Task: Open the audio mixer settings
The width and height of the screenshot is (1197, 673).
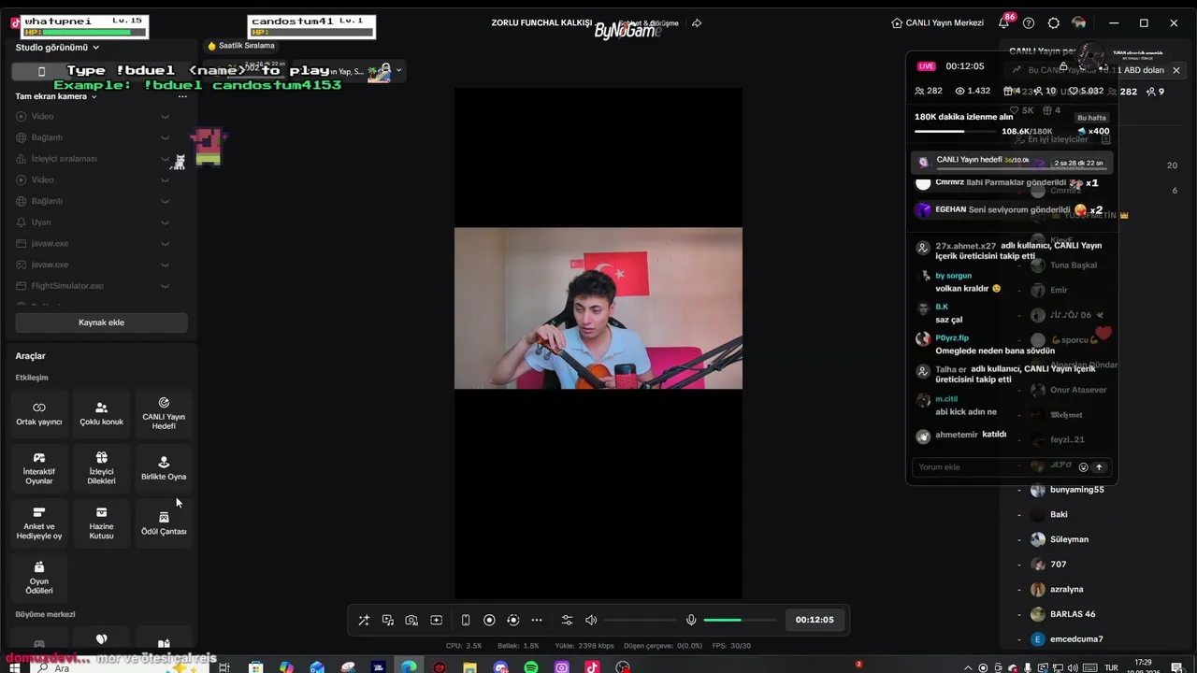Action: pyautogui.click(x=567, y=620)
